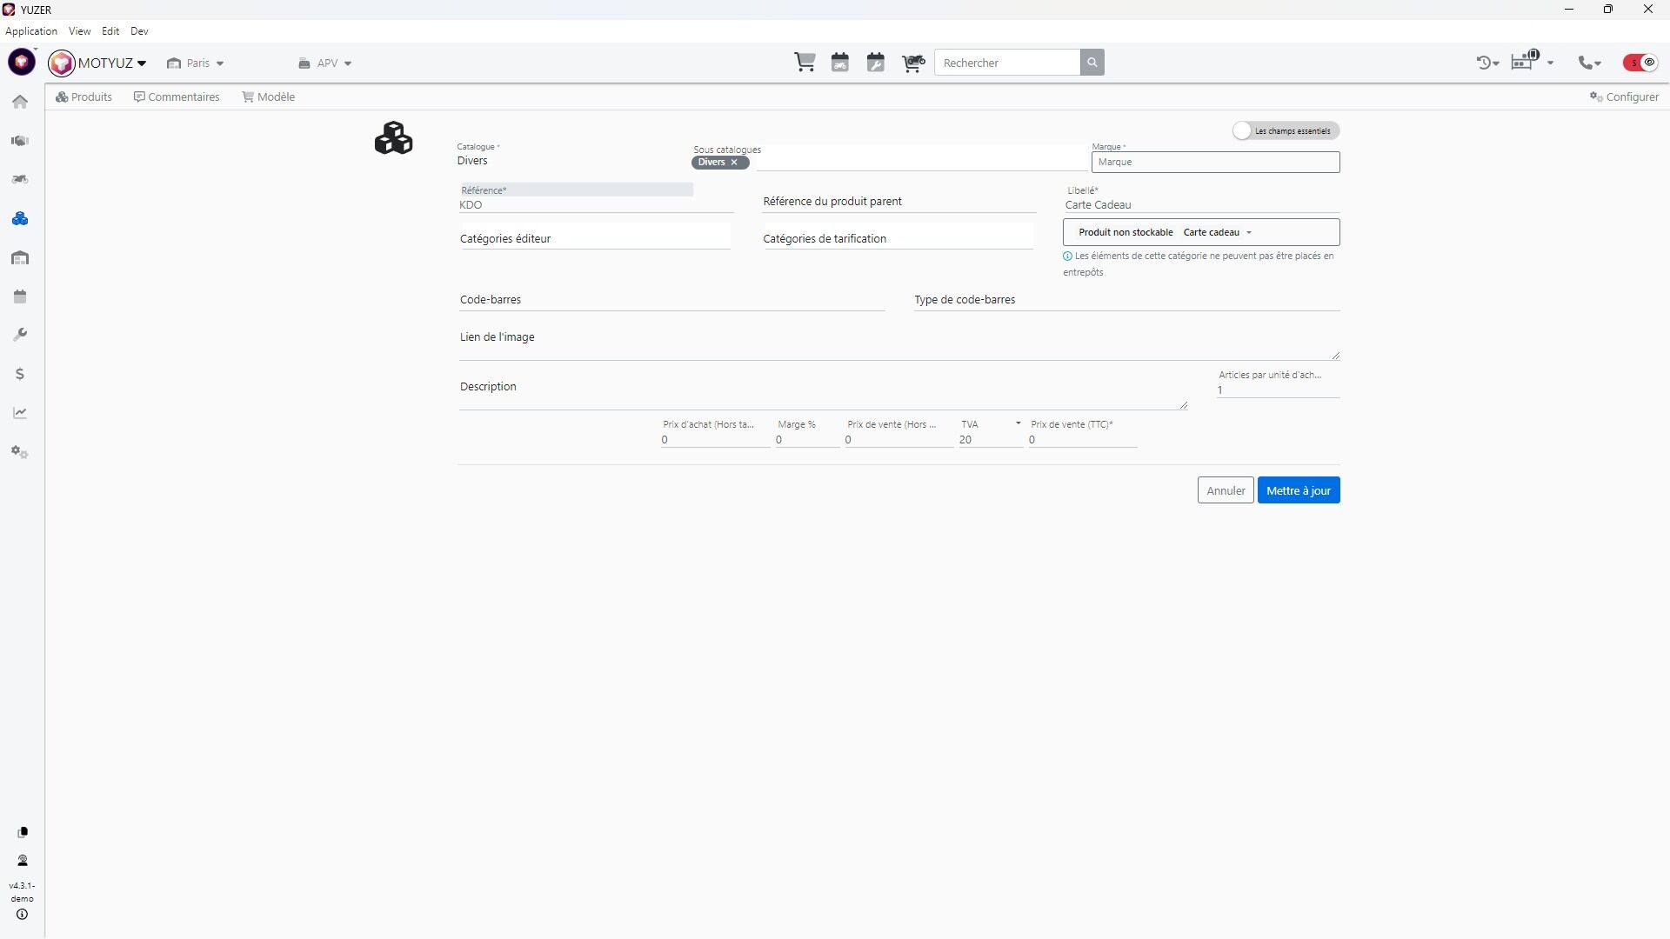Click the calendar with wrench icon

tap(876, 63)
